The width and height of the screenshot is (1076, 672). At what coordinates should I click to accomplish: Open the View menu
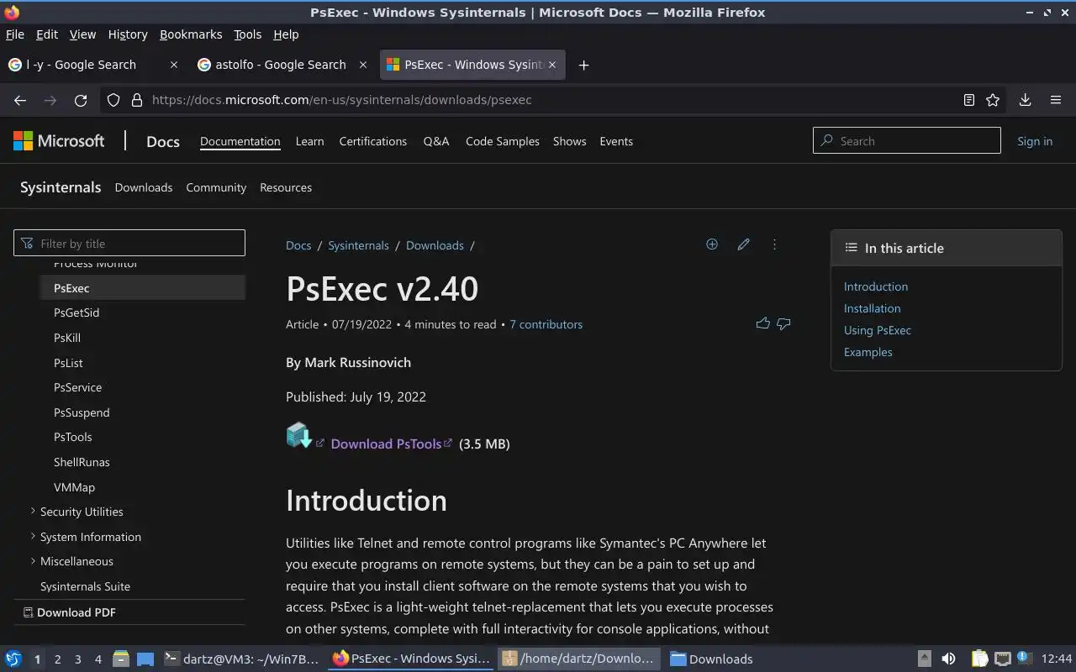(x=82, y=34)
